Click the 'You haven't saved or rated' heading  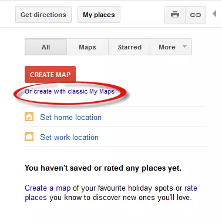click(x=103, y=168)
